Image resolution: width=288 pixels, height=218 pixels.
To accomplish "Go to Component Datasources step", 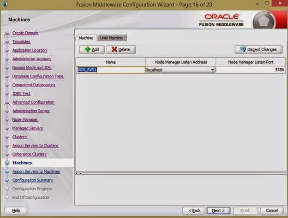I will [34, 85].
